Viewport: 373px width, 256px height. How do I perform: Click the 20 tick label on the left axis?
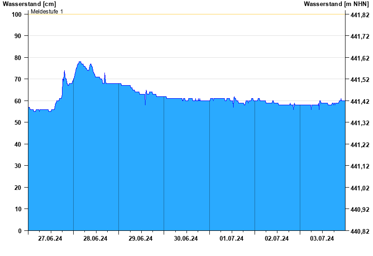(x=18, y=188)
